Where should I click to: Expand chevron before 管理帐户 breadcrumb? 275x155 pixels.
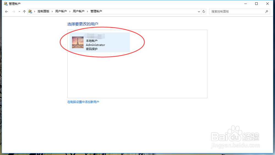(x=87, y=11)
